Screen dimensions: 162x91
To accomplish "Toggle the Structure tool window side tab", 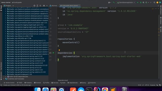I will click(x=1, y=66).
